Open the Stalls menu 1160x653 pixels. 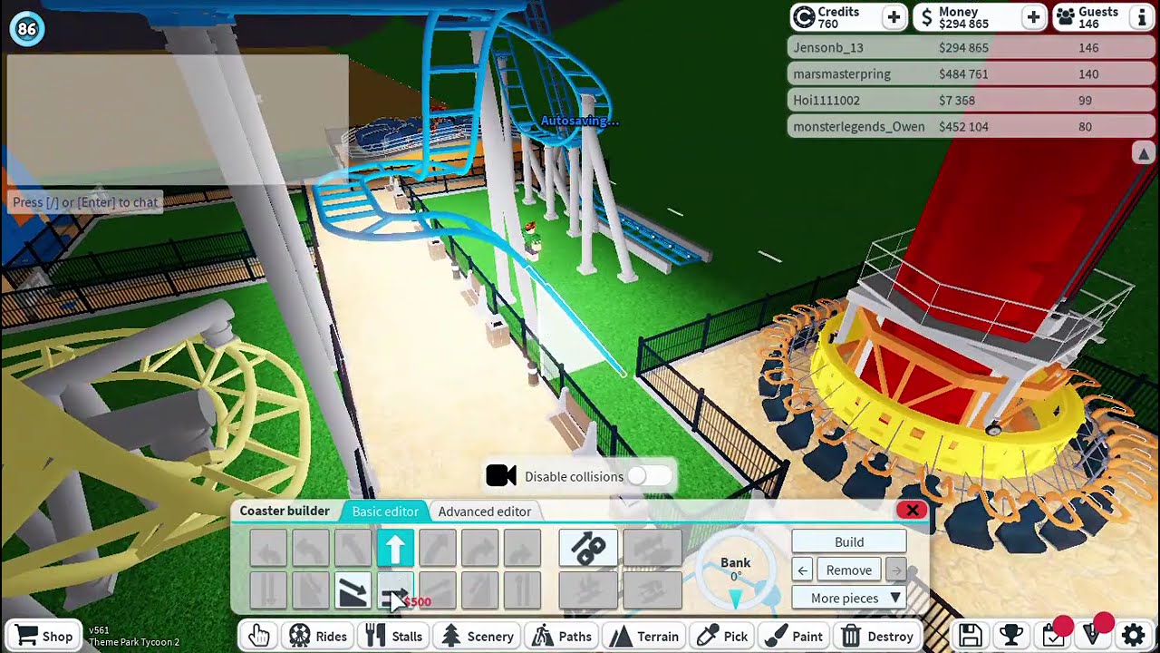click(394, 636)
